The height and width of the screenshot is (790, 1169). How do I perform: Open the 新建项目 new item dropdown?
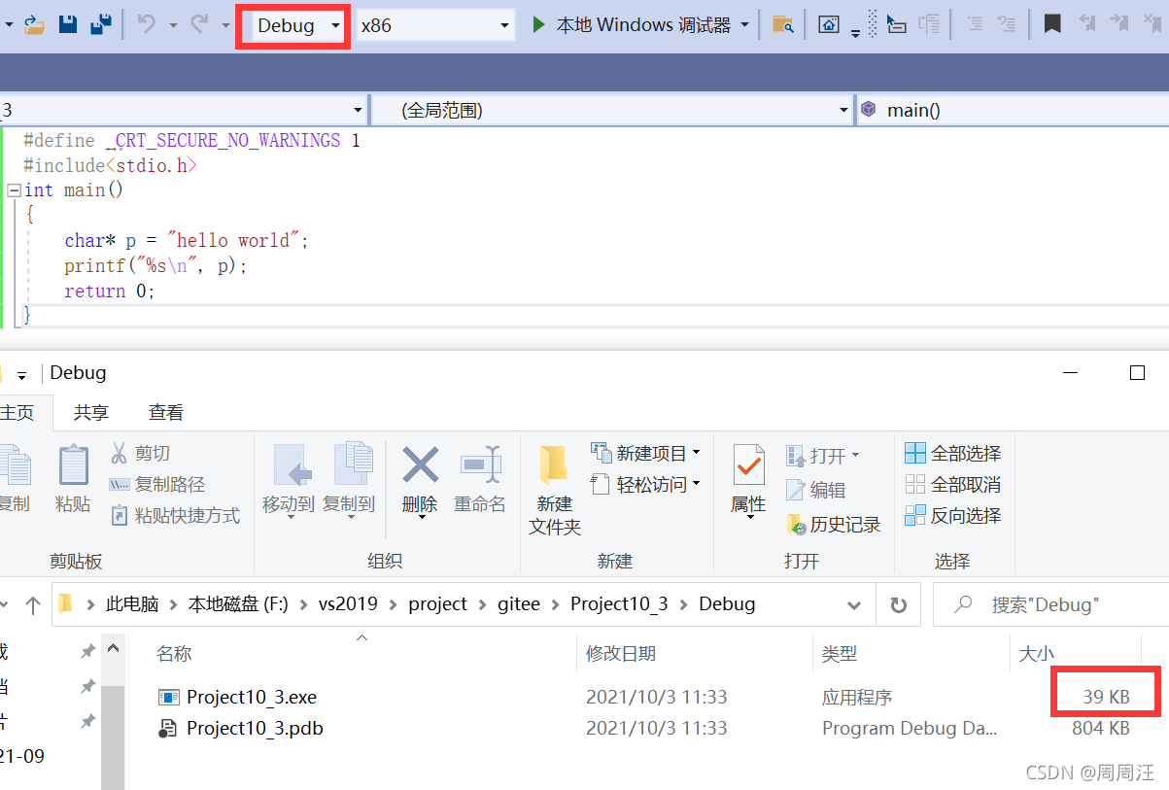coord(646,453)
